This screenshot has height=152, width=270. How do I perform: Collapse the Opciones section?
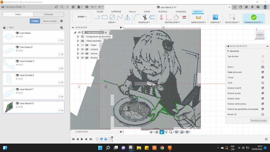coord(228,51)
